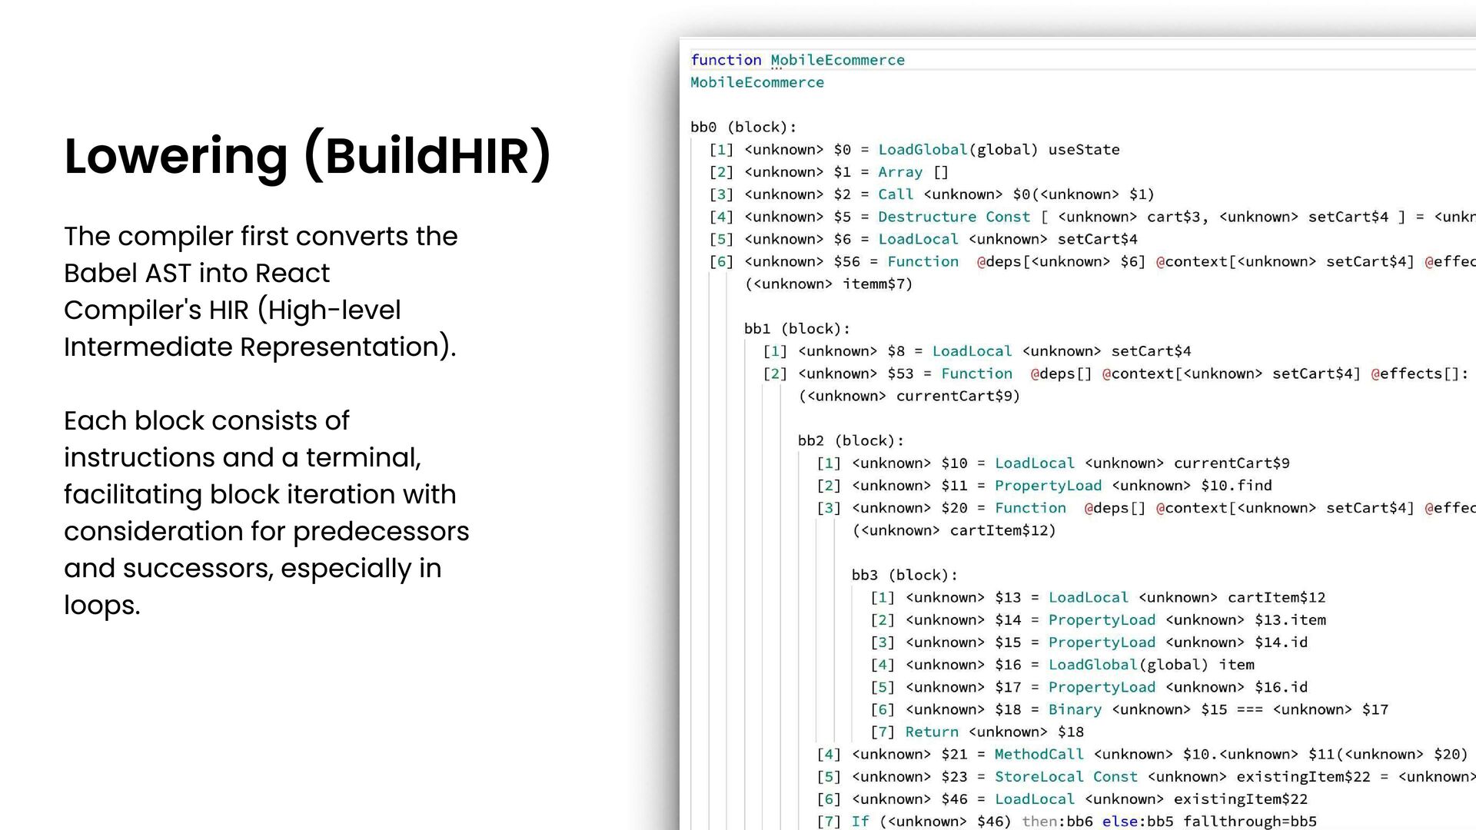This screenshot has width=1476, height=830.
Task: Click the 'Lowering (BuildHIR)' slide heading
Action: pyautogui.click(x=307, y=156)
